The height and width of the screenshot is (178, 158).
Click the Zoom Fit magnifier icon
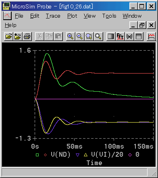tap(98, 36)
